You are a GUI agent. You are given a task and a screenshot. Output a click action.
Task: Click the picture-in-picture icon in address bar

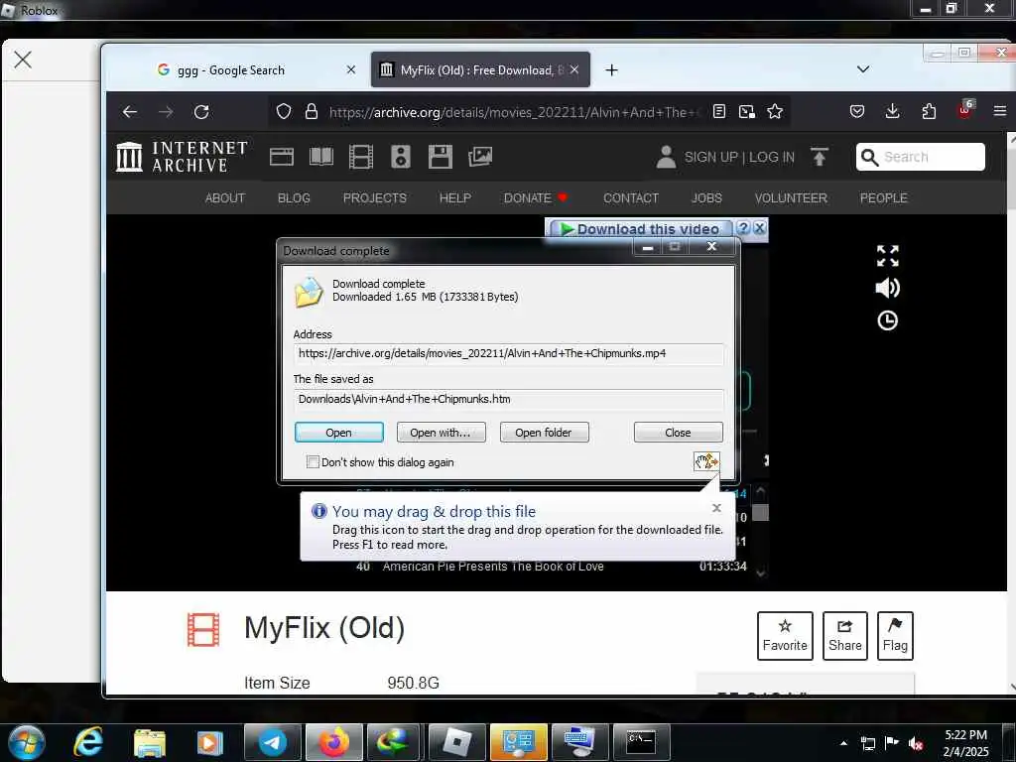[x=746, y=112]
